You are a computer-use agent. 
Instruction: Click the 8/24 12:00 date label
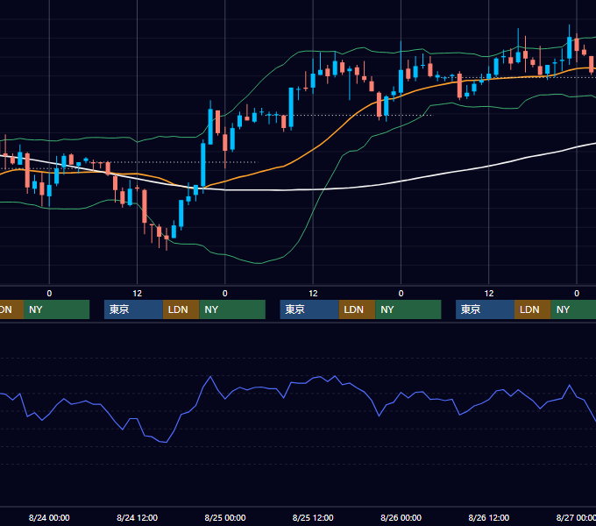137,517
